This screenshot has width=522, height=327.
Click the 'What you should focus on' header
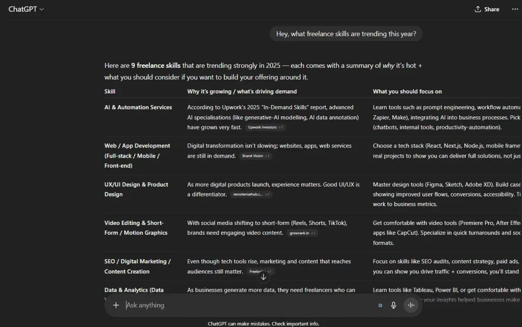pos(407,91)
